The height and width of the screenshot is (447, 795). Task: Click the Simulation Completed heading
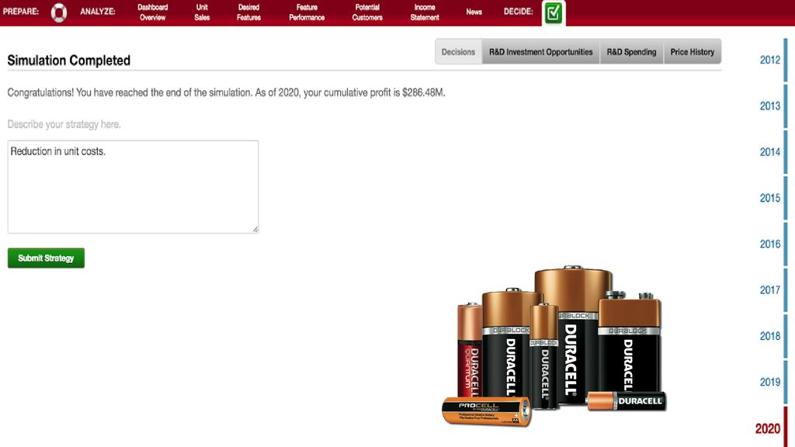pos(69,61)
